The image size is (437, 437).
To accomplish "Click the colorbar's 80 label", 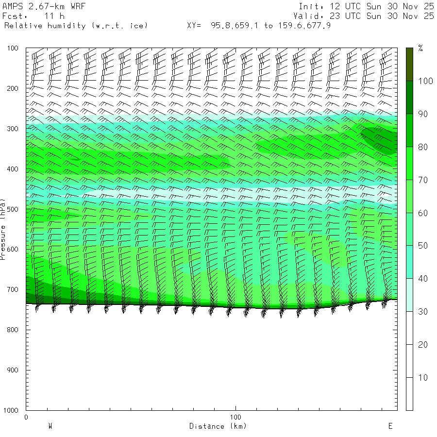I will click(x=423, y=147).
